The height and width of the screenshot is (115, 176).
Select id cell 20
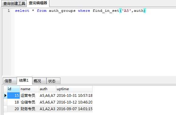13,109
